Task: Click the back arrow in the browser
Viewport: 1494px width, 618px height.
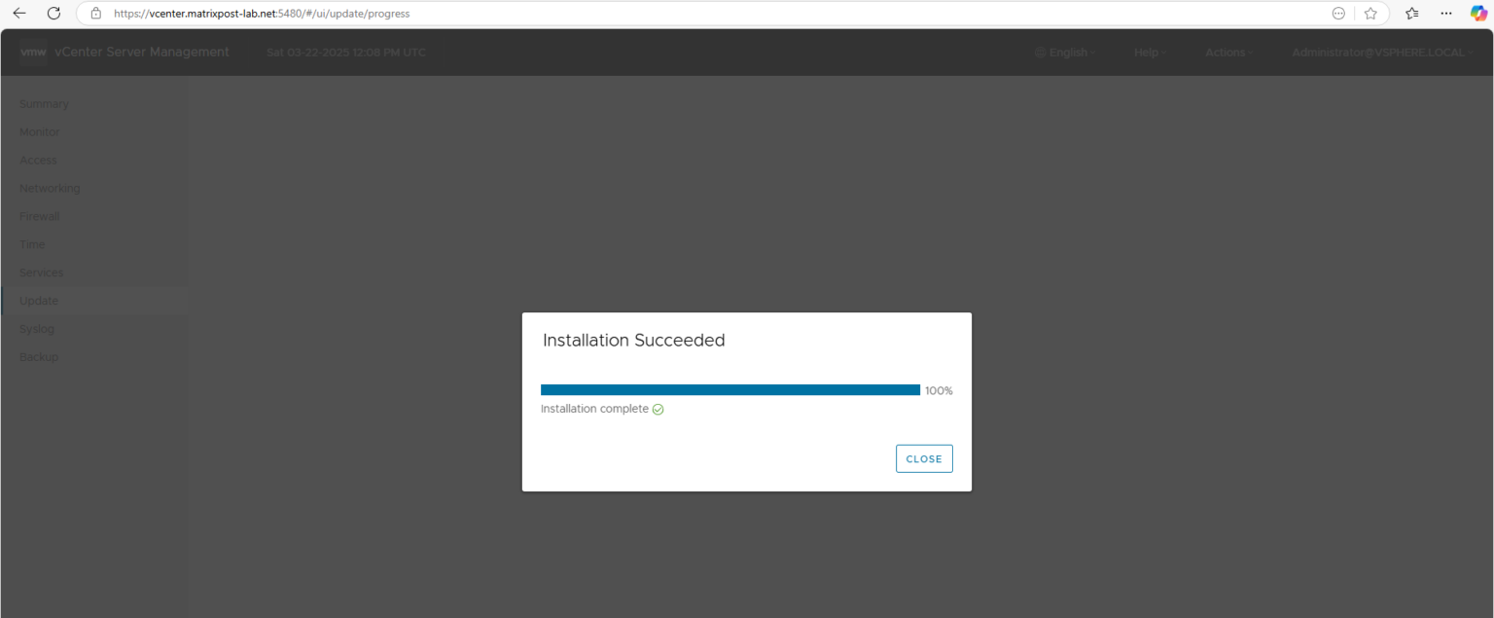Action: 19,13
